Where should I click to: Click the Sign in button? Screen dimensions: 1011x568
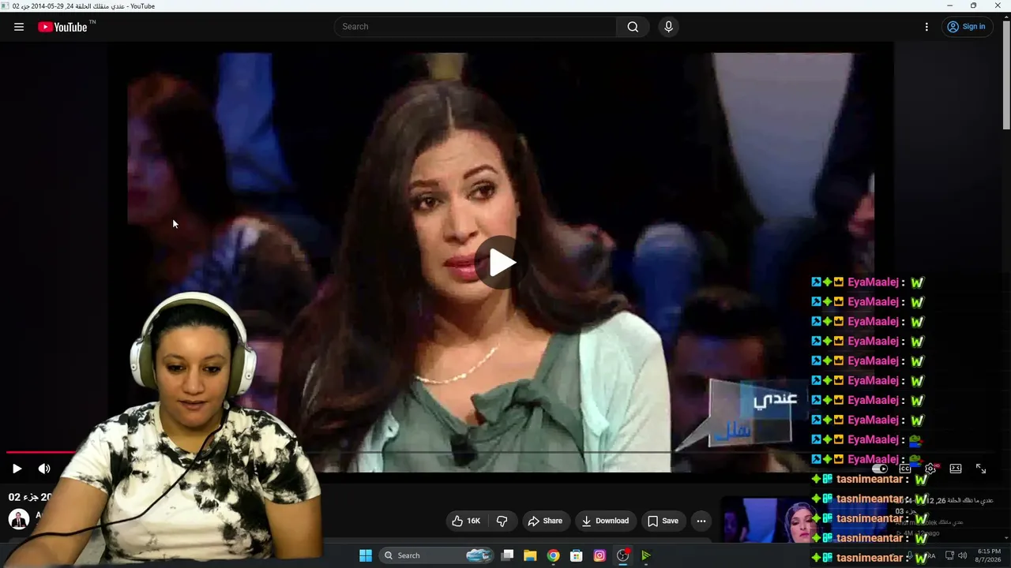966,27
